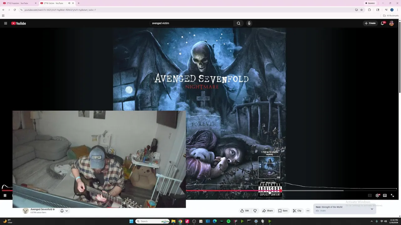Go back in the browser
This screenshot has height=225, width=401.
[3, 10]
